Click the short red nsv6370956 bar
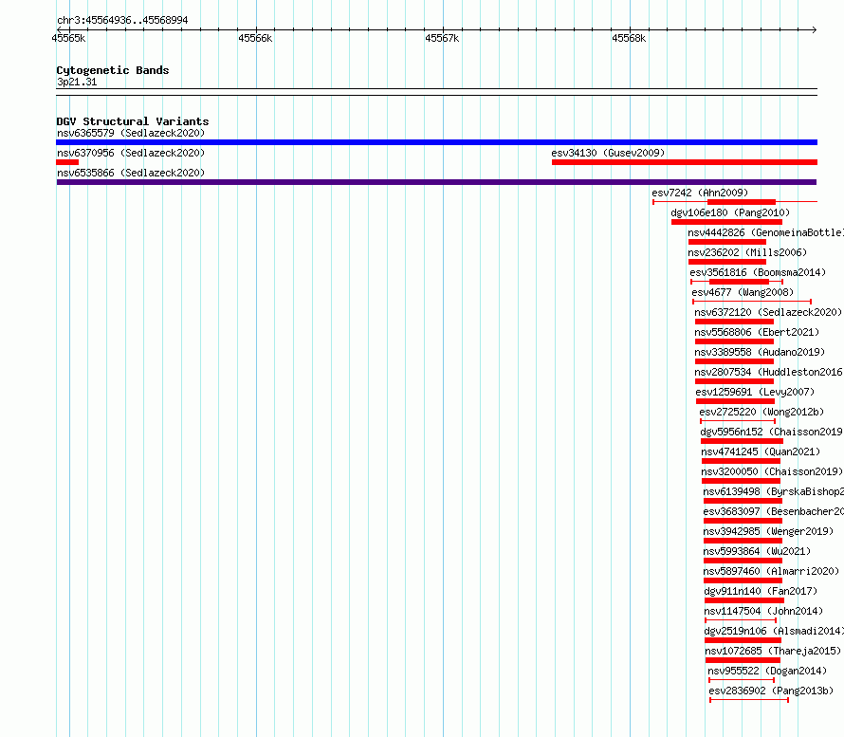Screen dimensions: 844x737 tap(67, 162)
